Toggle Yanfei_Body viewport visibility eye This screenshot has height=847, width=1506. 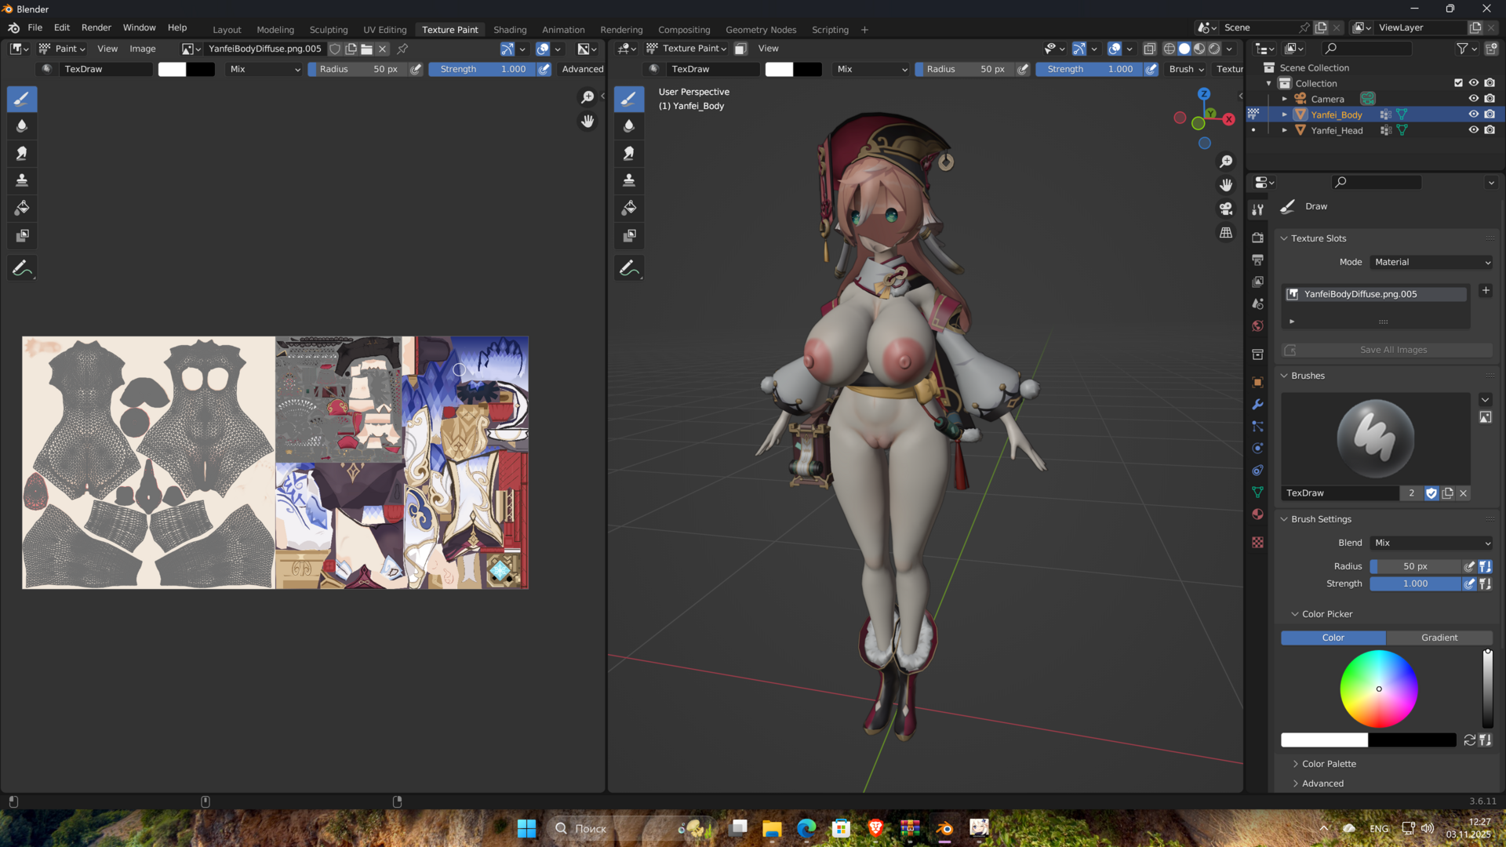tap(1474, 115)
